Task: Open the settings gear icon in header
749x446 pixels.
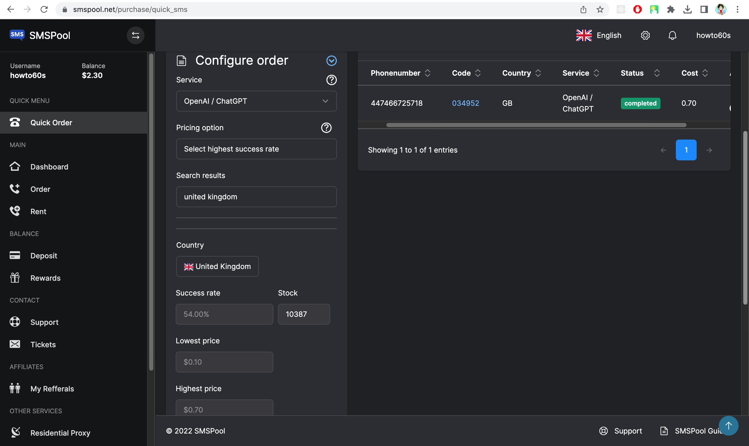Action: click(x=645, y=35)
